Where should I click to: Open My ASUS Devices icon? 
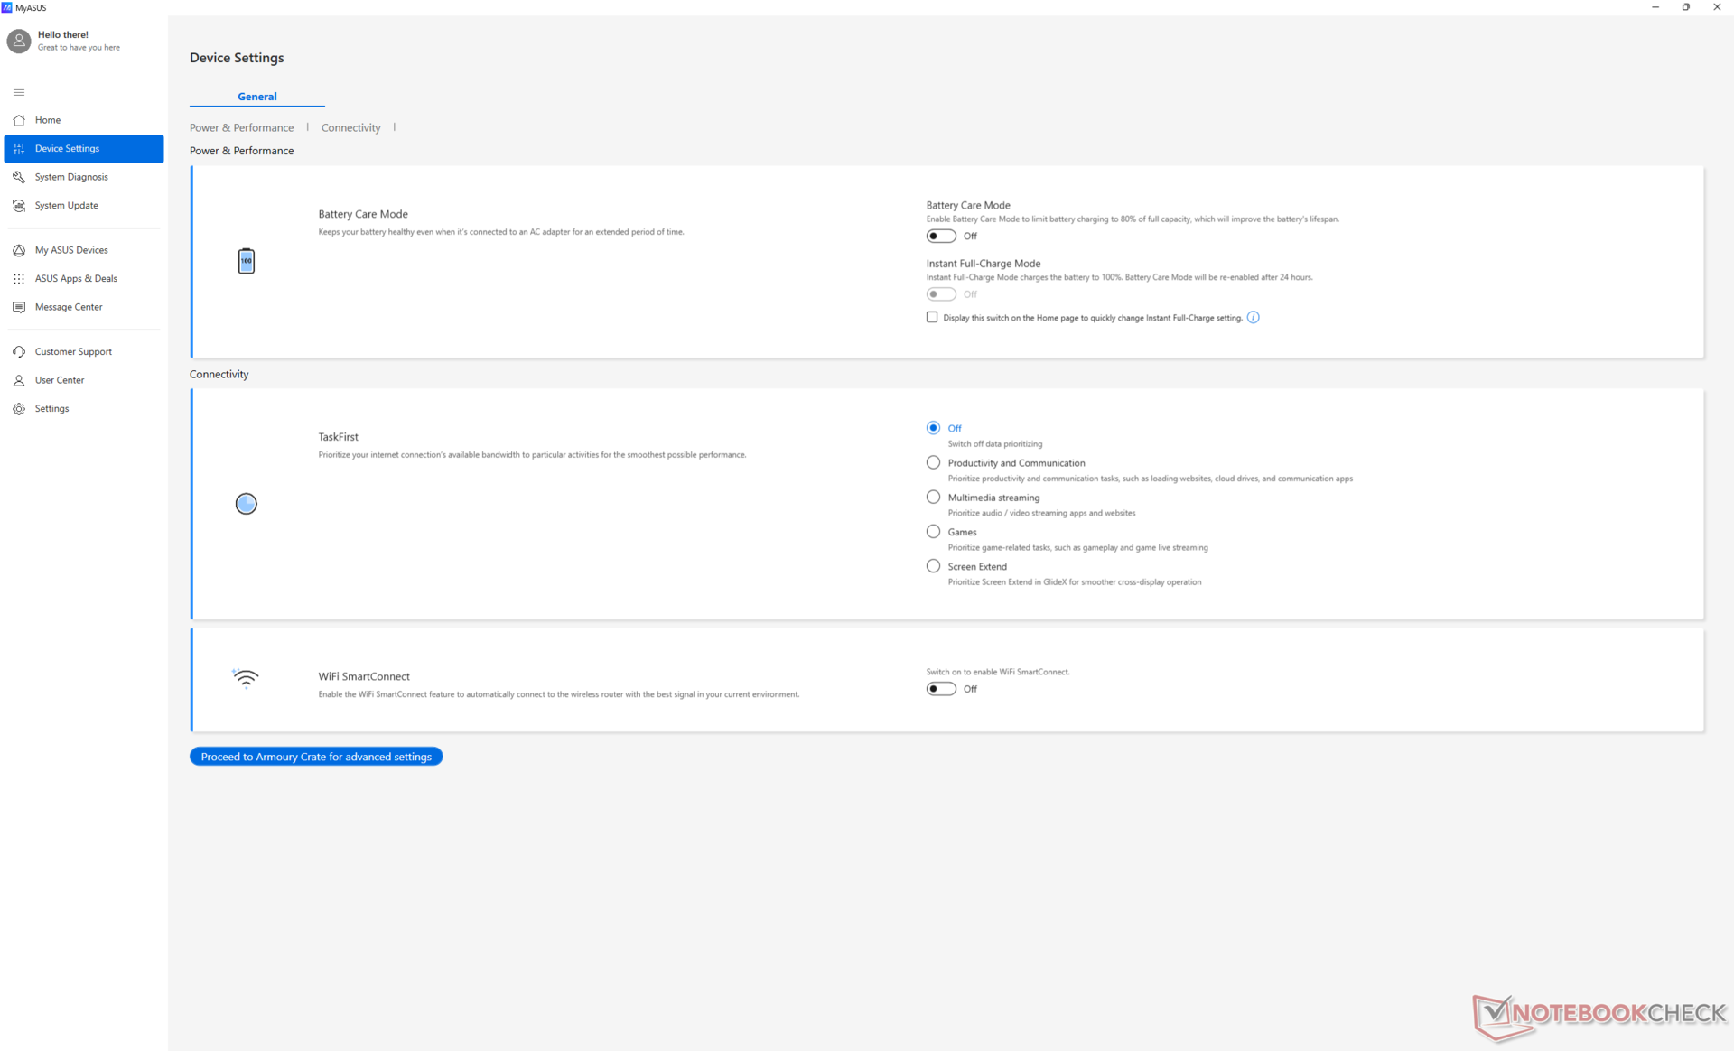[19, 250]
